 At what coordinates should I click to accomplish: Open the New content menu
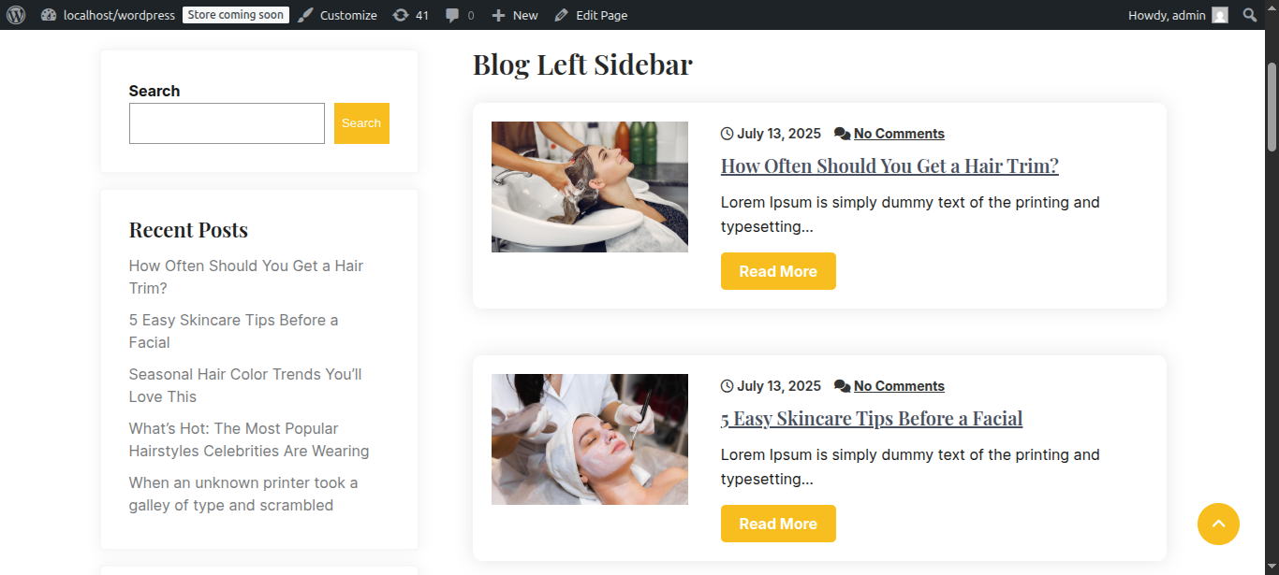515,15
